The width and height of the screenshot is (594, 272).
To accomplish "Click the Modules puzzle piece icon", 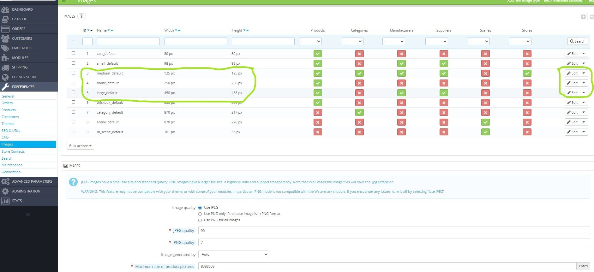I will point(5,57).
